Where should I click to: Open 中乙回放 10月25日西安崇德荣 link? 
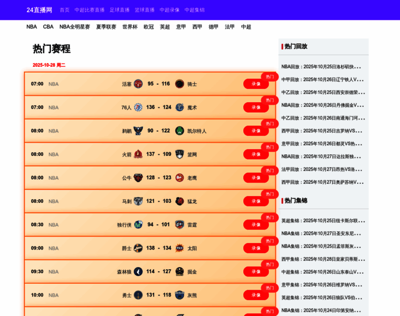(x=323, y=92)
